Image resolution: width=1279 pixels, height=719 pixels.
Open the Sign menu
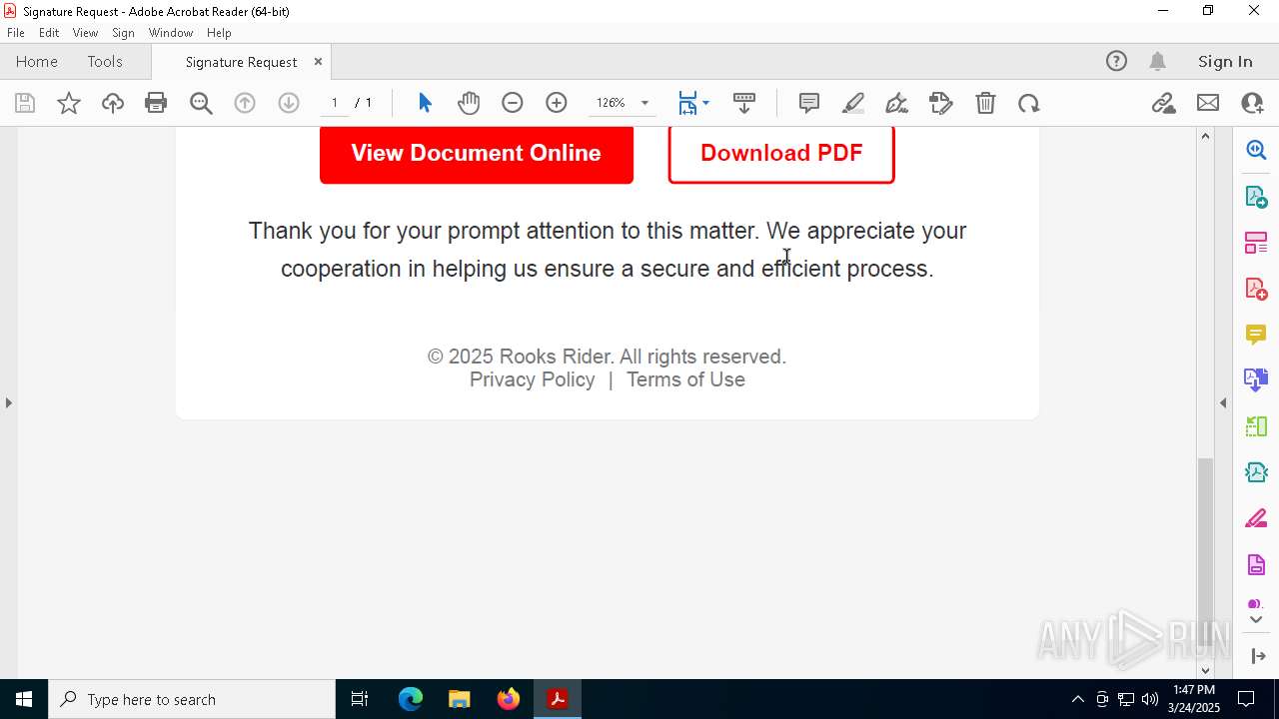123,33
